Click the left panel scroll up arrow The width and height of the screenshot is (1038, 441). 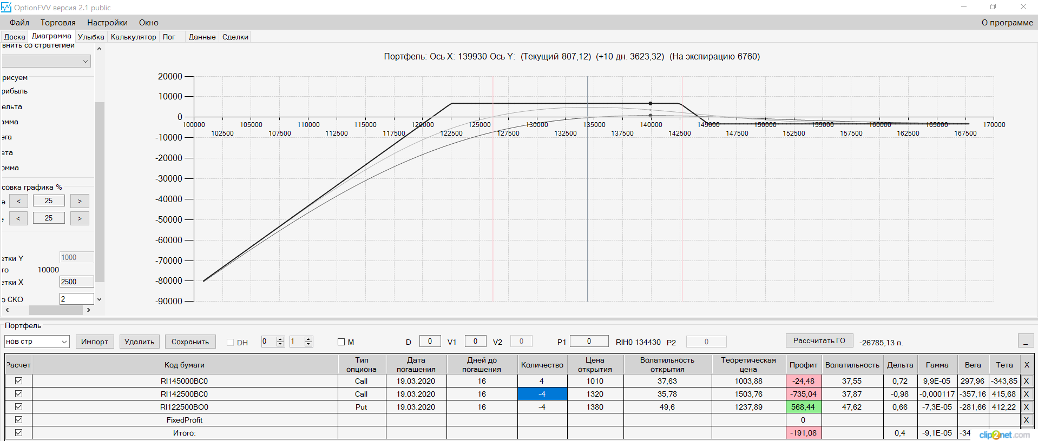99,49
